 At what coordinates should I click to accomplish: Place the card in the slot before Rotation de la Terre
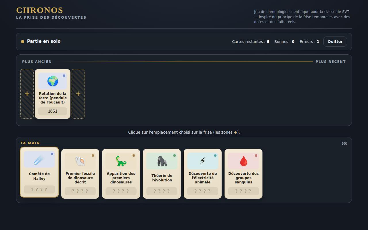tap(27, 94)
